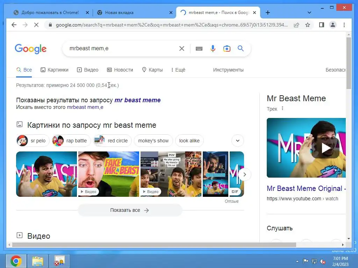358x268 pixels.
Task: Click the lock icon in address bar
Action: click(x=50, y=25)
